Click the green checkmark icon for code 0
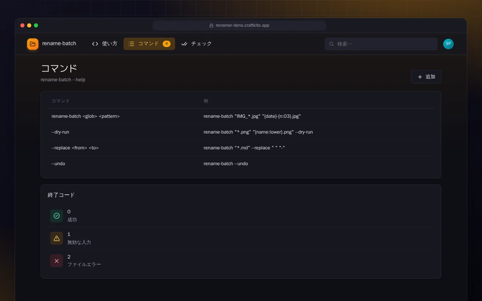482x301 pixels. click(x=56, y=216)
